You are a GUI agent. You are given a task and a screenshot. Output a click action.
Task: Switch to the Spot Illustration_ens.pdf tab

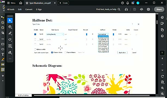[x=40, y=3]
